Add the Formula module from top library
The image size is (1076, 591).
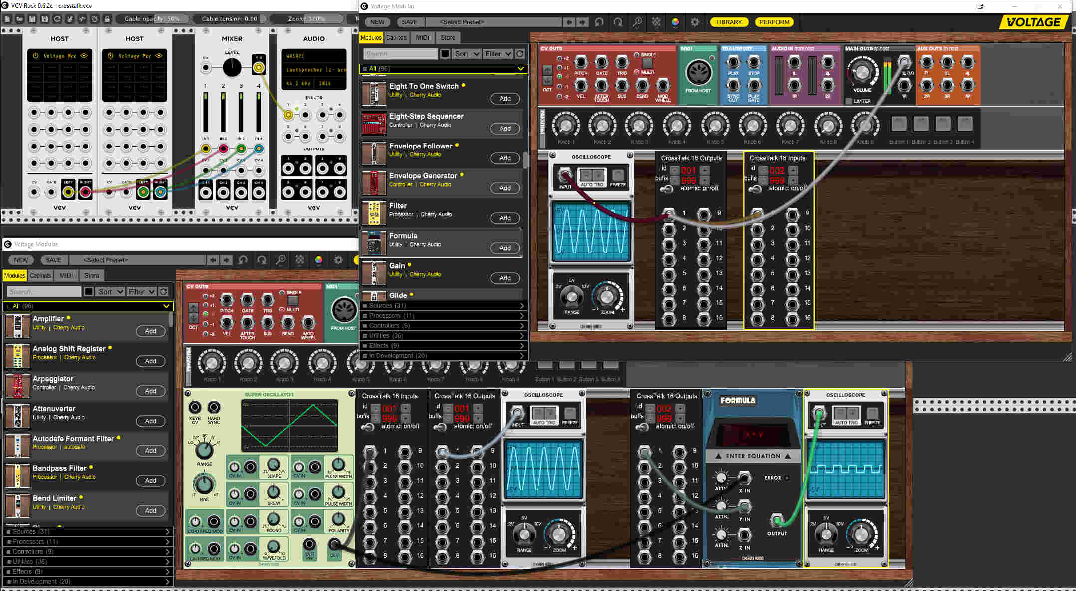[505, 248]
